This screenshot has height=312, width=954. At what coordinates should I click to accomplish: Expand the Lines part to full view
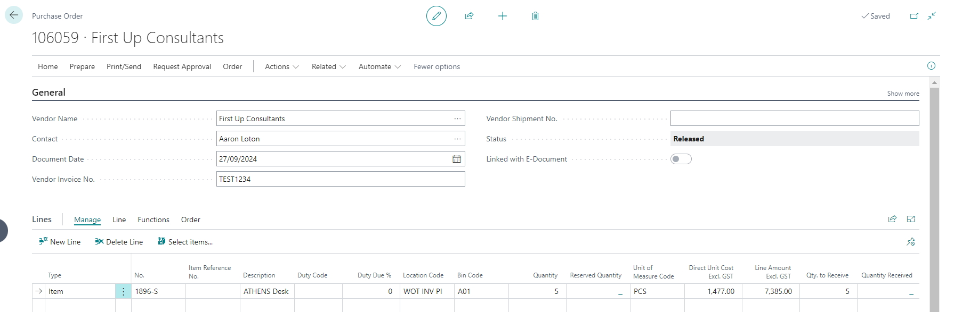[911, 219]
